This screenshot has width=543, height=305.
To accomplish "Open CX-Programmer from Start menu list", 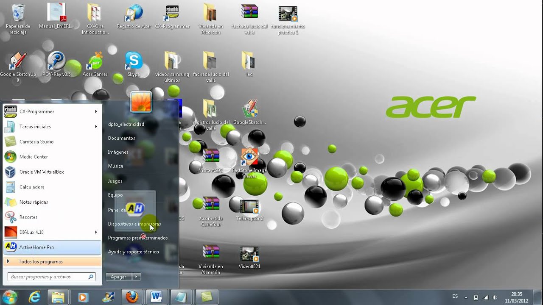I will pos(53,111).
